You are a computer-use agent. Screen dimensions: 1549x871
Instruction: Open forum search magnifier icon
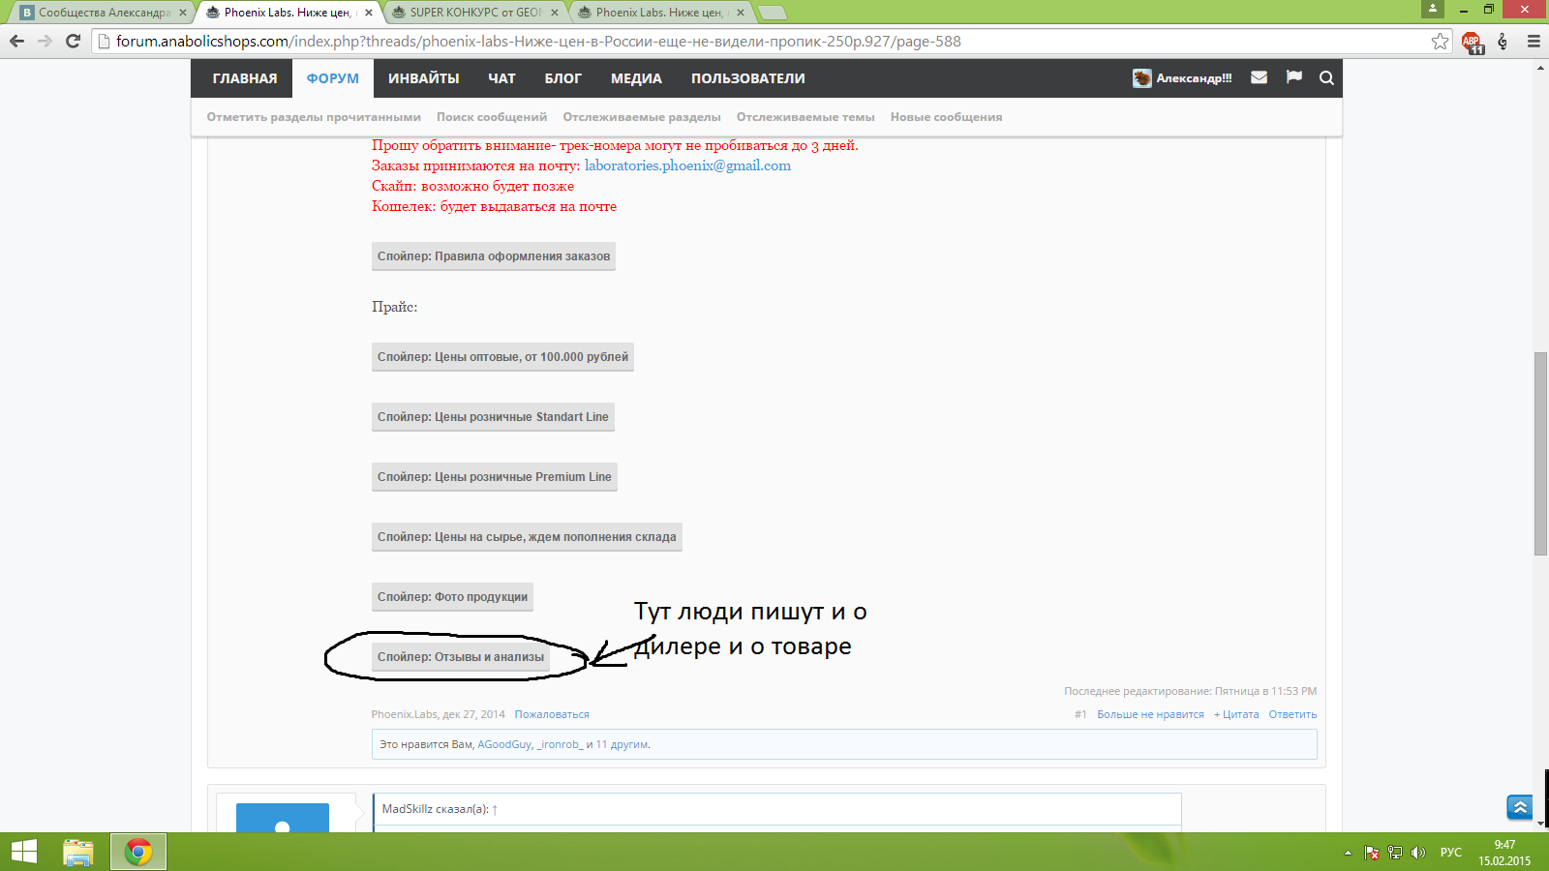click(x=1326, y=78)
